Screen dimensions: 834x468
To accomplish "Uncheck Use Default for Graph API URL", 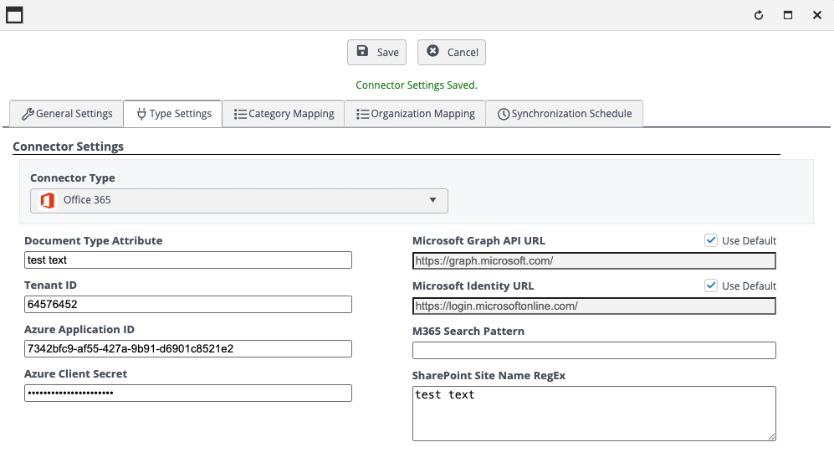I will [x=711, y=240].
